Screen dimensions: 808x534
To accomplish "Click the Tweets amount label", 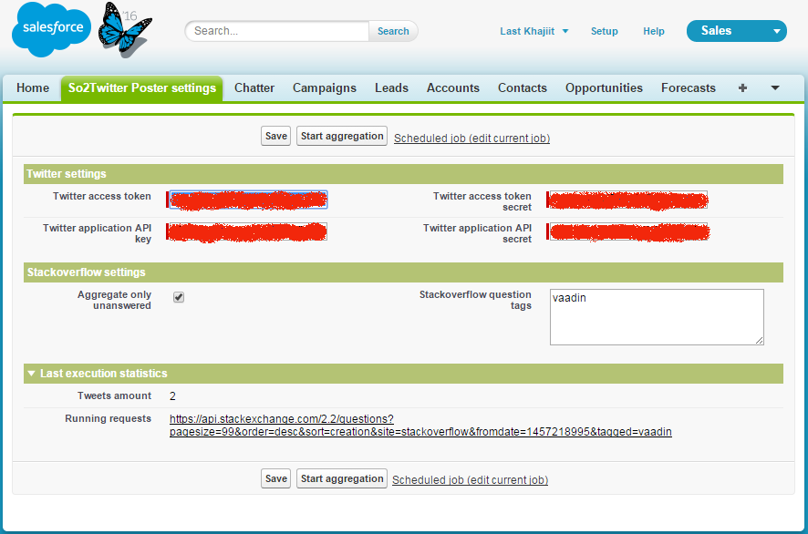I will 114,395.
